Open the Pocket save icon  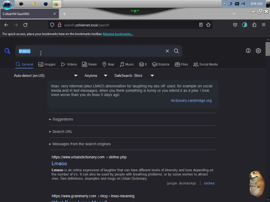click(x=235, y=25)
